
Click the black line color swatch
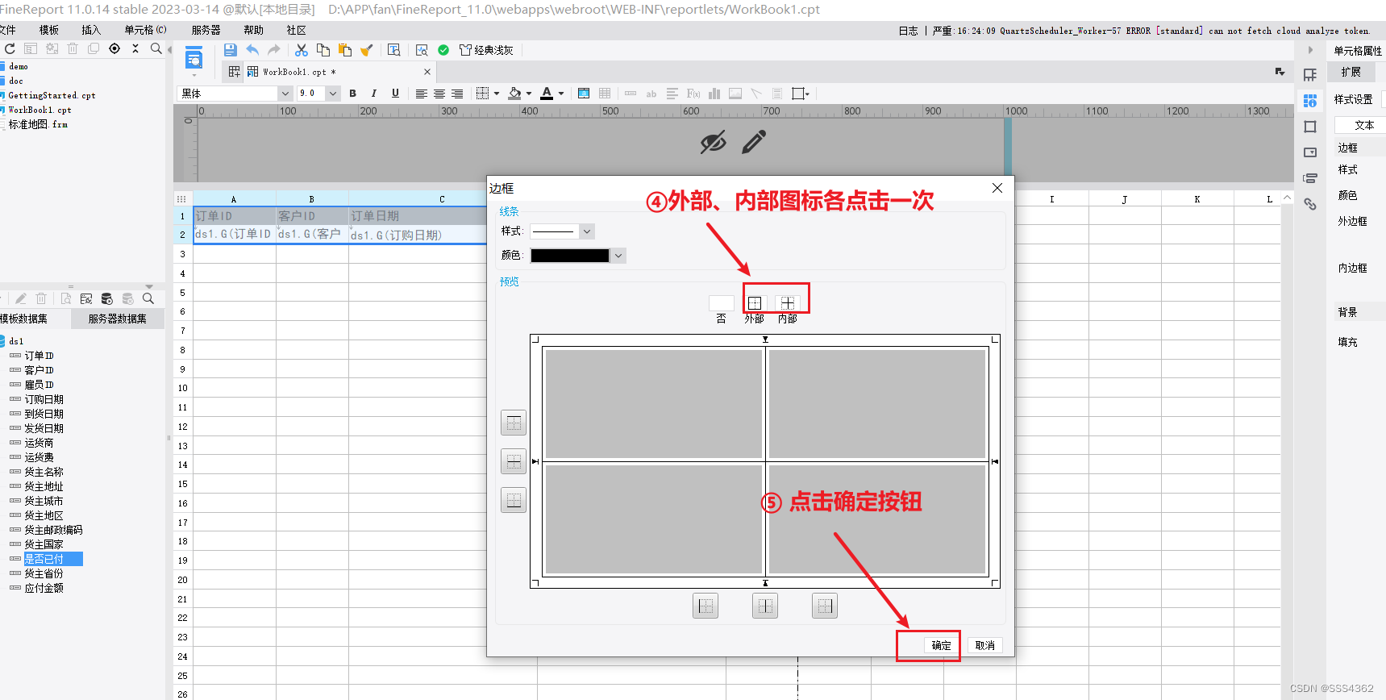(570, 256)
